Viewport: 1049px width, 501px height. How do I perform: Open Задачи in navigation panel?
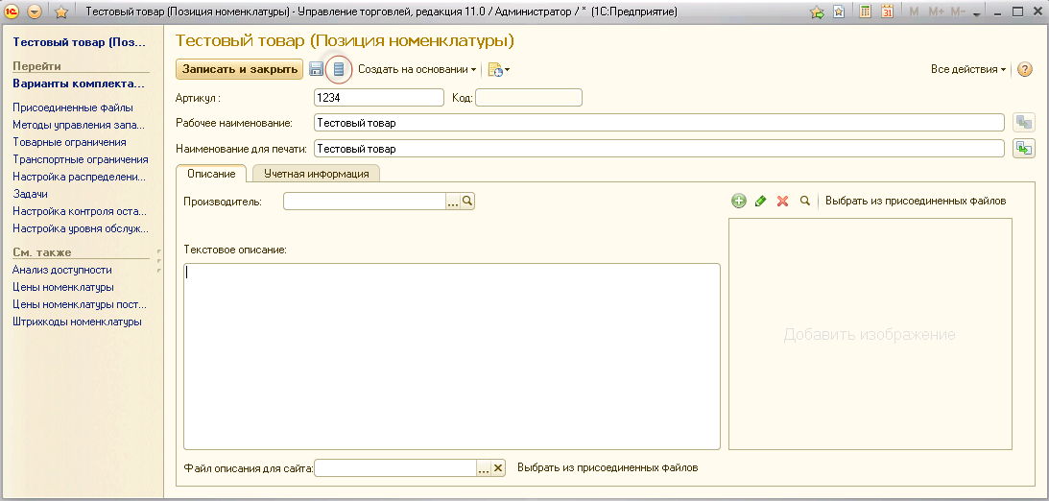pyautogui.click(x=30, y=194)
